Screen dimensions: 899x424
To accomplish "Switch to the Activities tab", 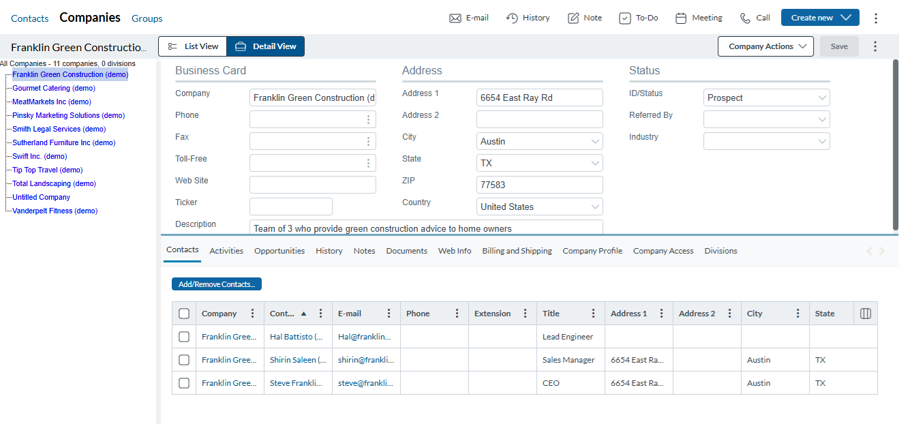I will click(x=226, y=251).
